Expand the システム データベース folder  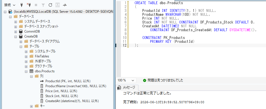[x=16, y=22]
